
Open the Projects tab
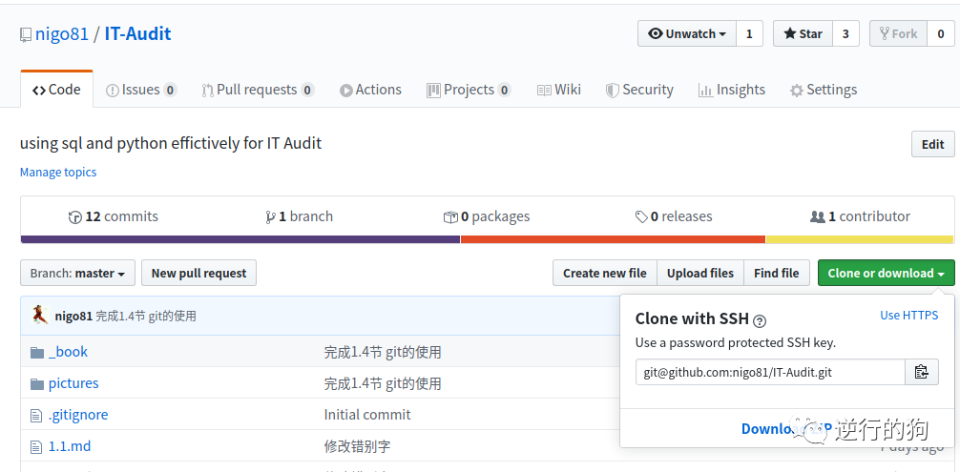(x=469, y=90)
